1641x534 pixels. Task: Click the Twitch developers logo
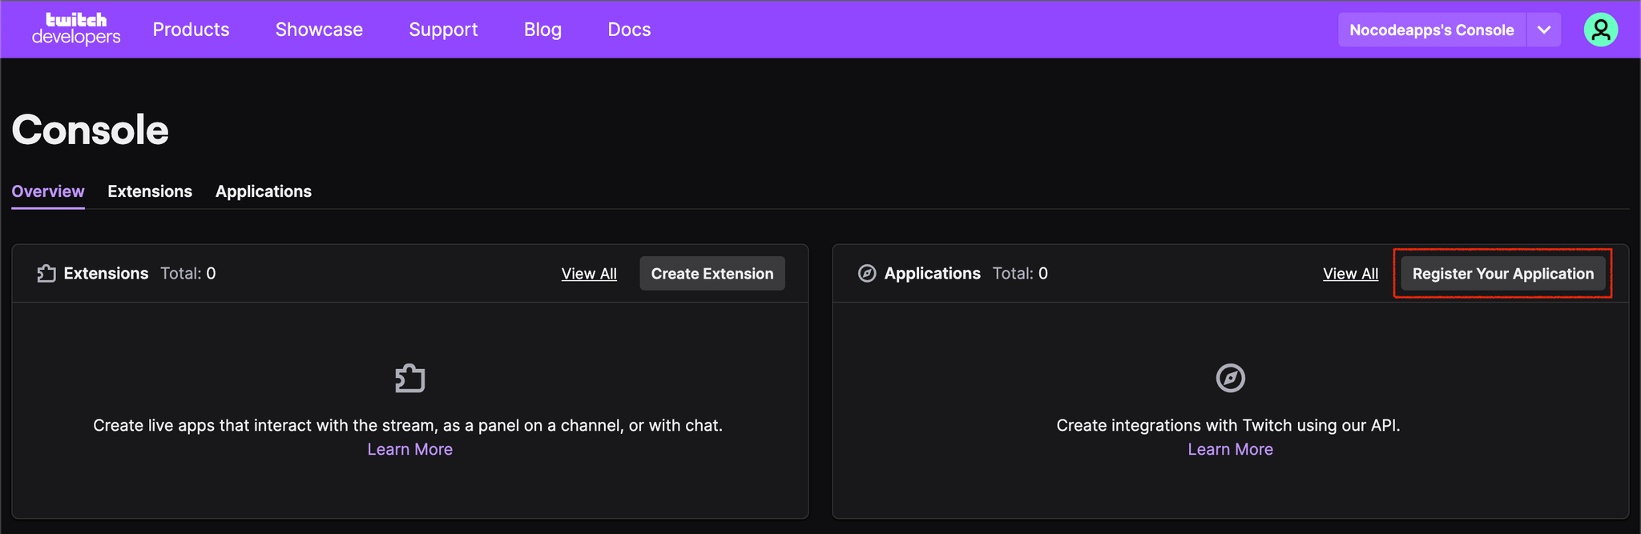click(x=76, y=30)
